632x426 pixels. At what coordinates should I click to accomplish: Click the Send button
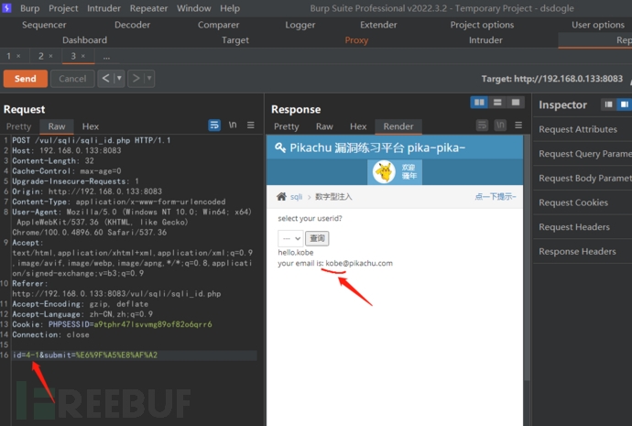[26, 78]
